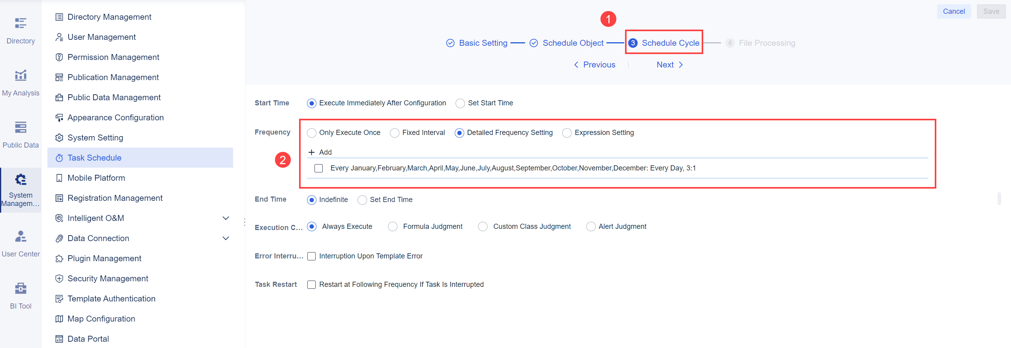Click the sidebar panel resize handle
The width and height of the screenshot is (1011, 348).
[245, 222]
